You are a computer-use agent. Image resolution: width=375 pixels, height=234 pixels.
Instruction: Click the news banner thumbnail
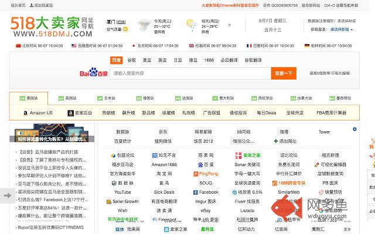point(52,133)
